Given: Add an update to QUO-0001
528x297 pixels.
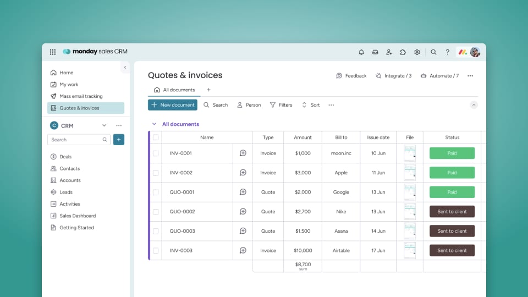Looking at the screenshot, I should click(x=243, y=192).
